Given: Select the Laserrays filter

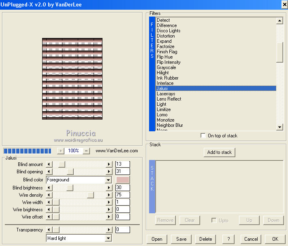Looking at the screenshot, I should 216,94.
